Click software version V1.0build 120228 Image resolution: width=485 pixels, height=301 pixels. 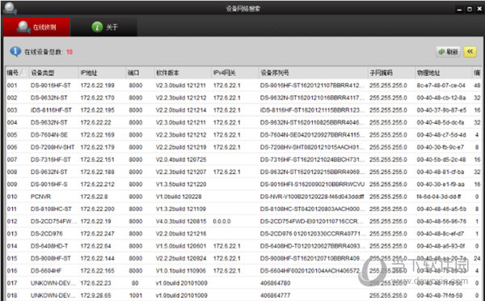click(x=179, y=197)
